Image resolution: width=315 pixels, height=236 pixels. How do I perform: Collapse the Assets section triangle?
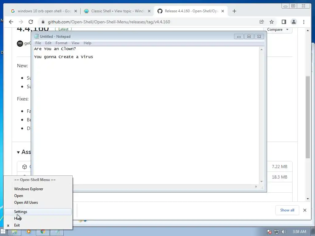(x=18, y=152)
